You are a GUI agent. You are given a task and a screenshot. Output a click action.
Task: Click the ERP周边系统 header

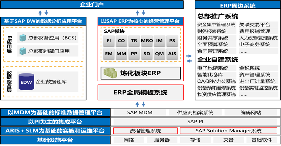coord(238,5)
